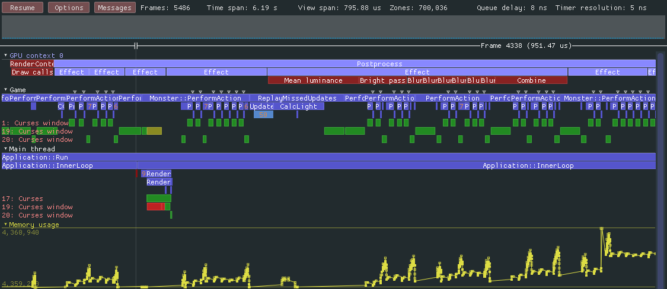Select the Combine GPU zone

pyautogui.click(x=531, y=80)
